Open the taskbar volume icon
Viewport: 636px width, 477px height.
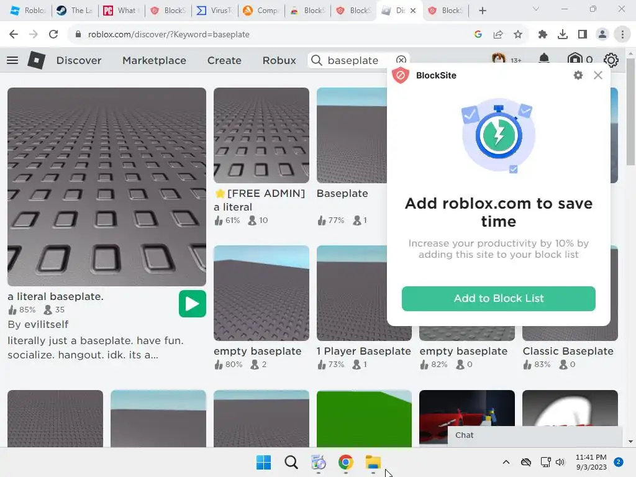(x=560, y=462)
